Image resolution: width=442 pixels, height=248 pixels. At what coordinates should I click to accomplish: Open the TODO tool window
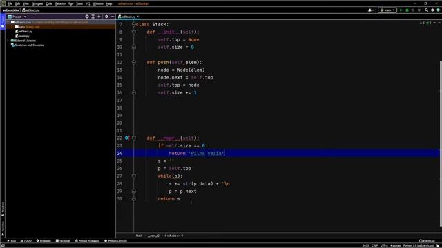[26, 241]
